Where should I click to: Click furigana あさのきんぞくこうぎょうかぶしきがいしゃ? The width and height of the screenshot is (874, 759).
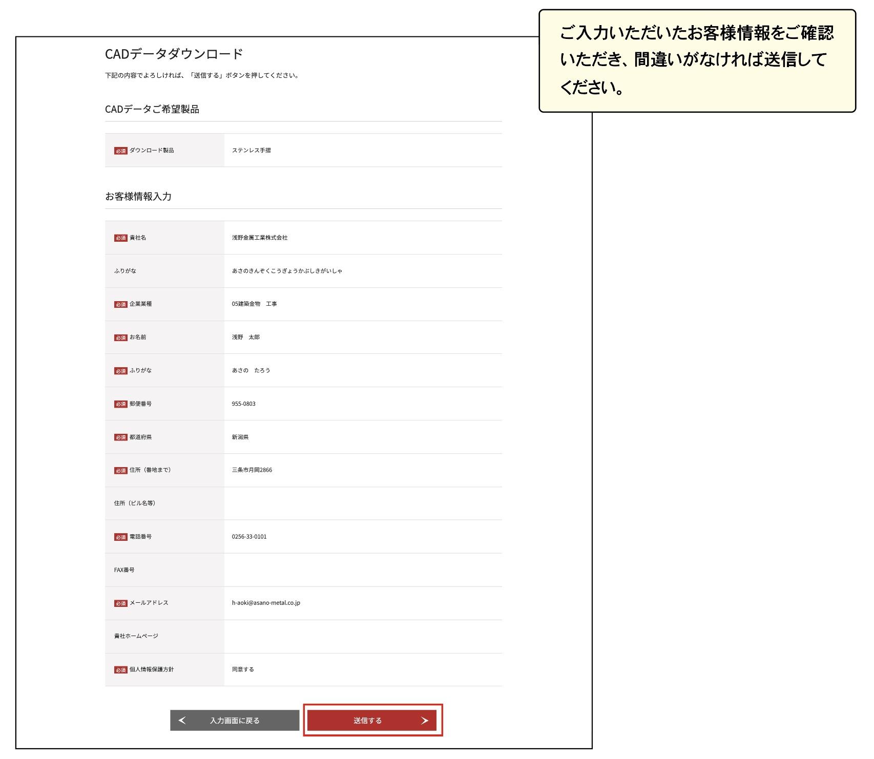[287, 271]
